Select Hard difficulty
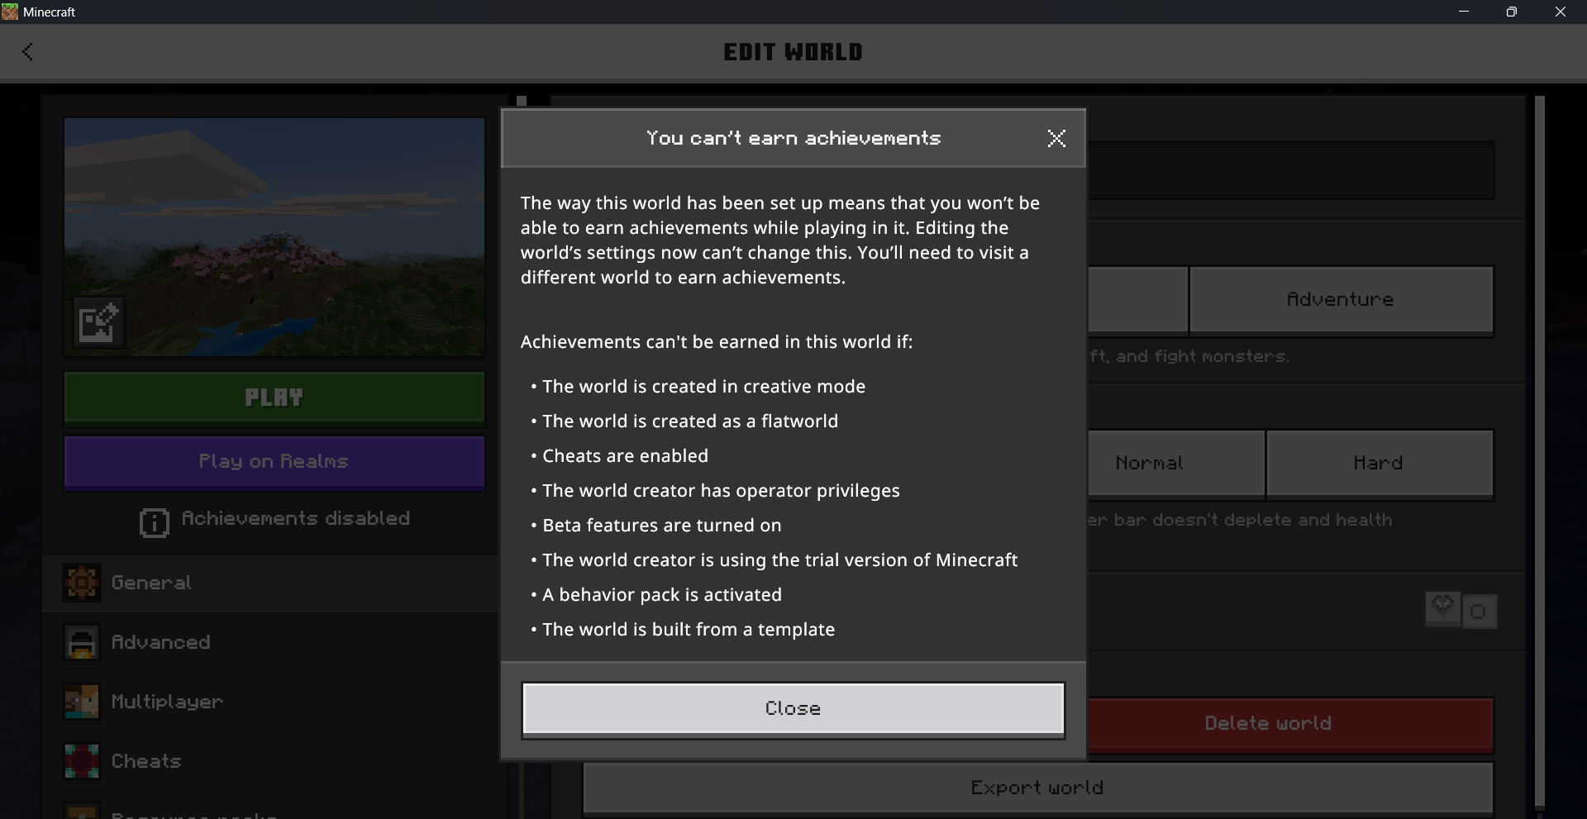 [1380, 464]
